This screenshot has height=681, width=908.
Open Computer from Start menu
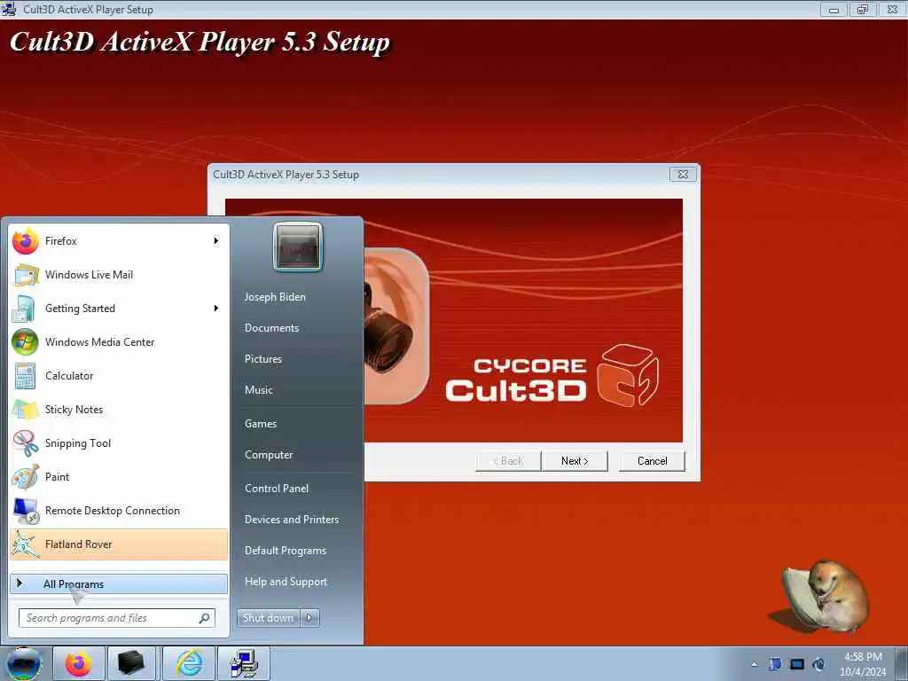tap(269, 455)
